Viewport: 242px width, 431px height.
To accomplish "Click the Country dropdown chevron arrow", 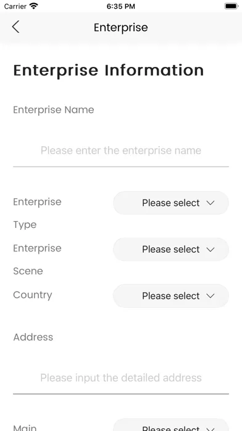I will tap(211, 296).
